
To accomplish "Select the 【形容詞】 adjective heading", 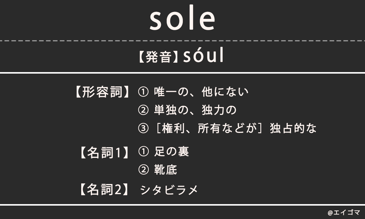I will [x=101, y=92].
